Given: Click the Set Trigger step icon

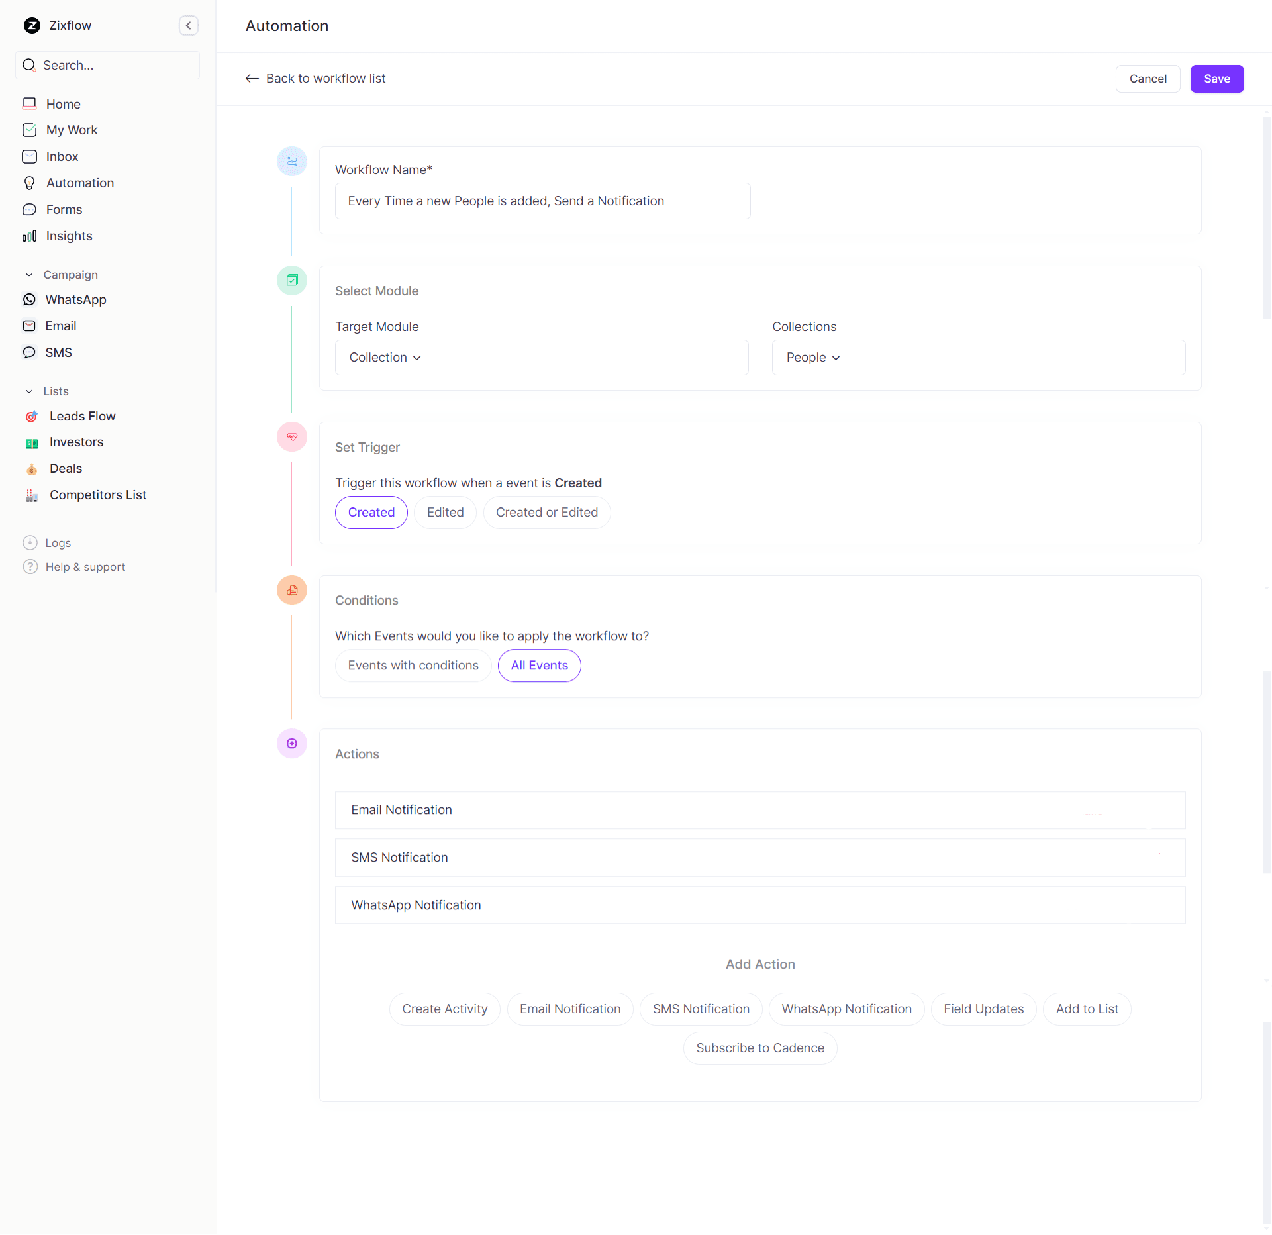Looking at the screenshot, I should [x=292, y=437].
